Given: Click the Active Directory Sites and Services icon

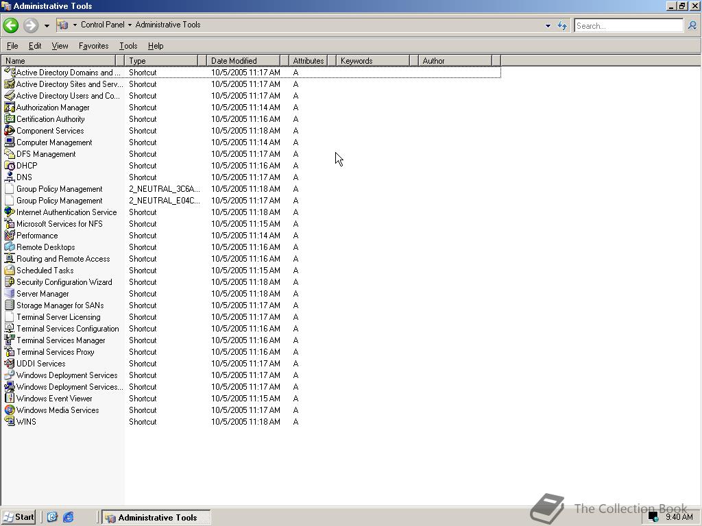Looking at the screenshot, I should (10, 84).
